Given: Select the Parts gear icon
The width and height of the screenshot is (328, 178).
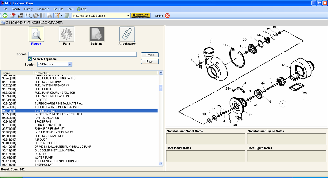Looking at the screenshot, I should coord(67,34).
